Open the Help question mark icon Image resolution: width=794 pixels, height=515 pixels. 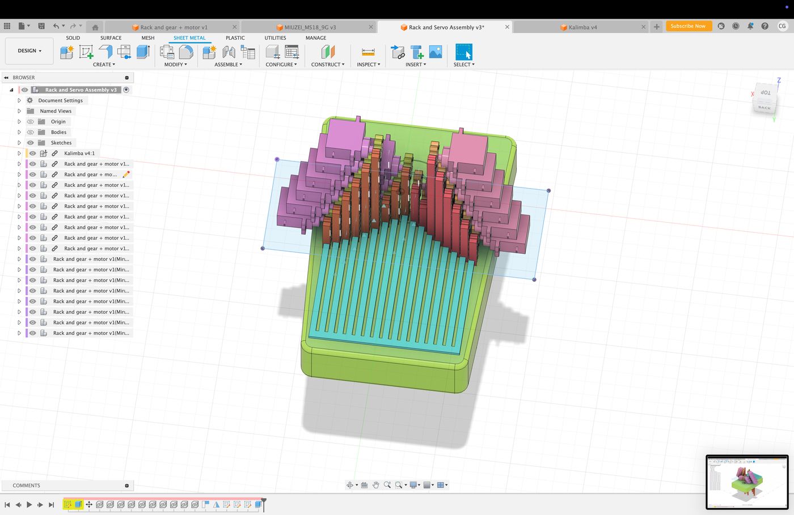point(765,26)
